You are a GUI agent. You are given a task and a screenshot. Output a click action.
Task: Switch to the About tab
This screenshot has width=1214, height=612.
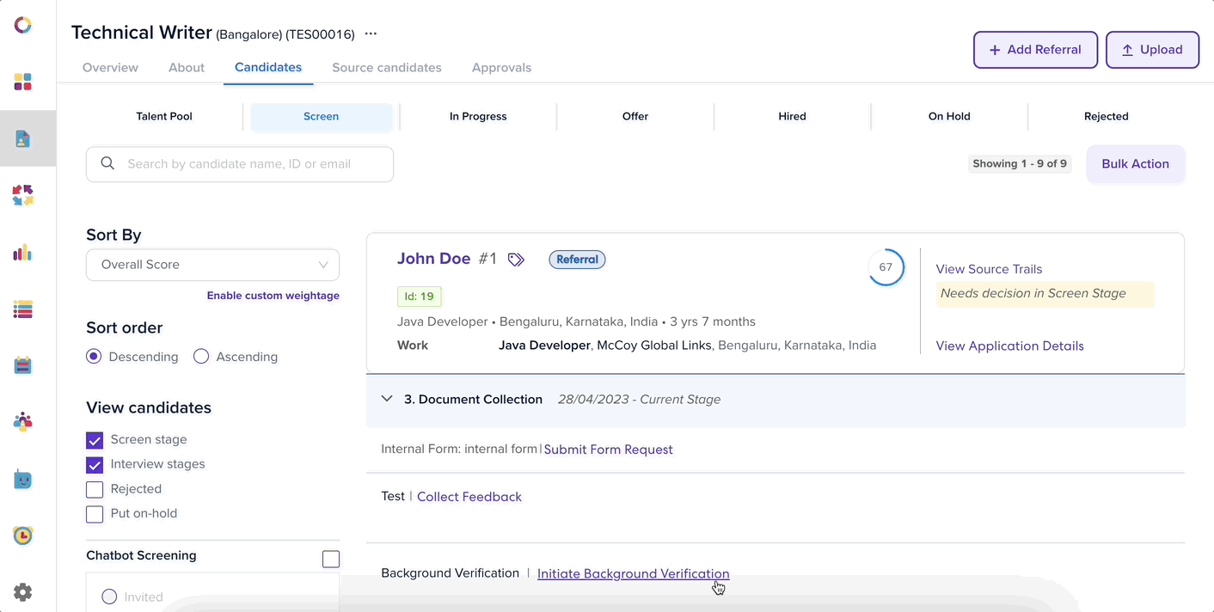pos(187,67)
